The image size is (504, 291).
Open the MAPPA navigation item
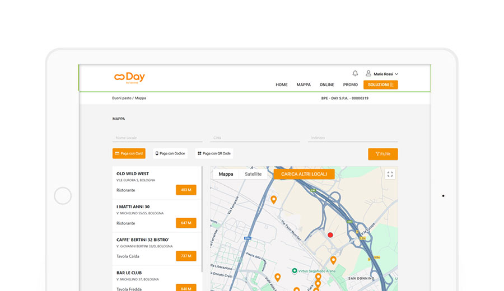[304, 85]
